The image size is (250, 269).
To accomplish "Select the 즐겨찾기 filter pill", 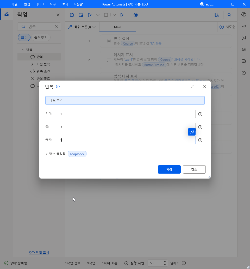I will (41, 37).
